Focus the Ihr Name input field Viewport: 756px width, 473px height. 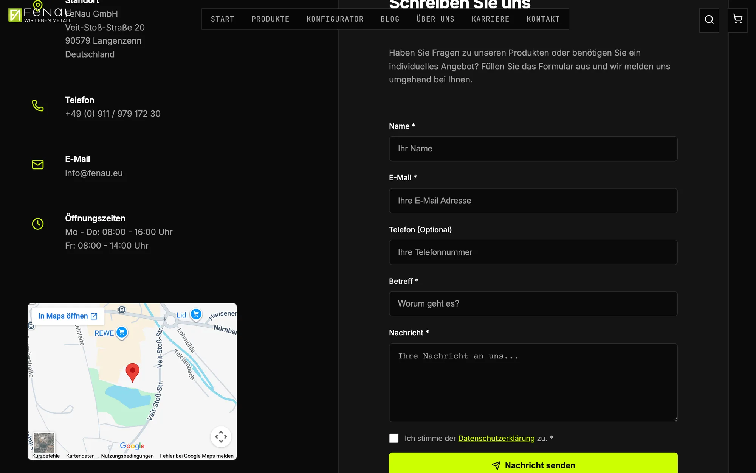533,149
